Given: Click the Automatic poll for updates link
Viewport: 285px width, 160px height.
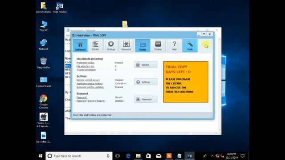Looking at the screenshot, I should (x=90, y=87).
